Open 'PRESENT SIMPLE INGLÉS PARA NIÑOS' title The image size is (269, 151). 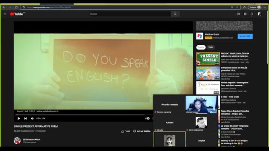click(235, 55)
